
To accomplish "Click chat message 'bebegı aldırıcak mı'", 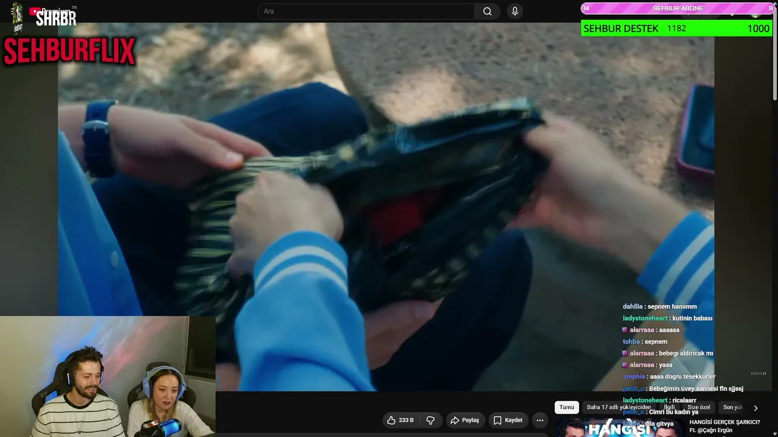I will 686,353.
